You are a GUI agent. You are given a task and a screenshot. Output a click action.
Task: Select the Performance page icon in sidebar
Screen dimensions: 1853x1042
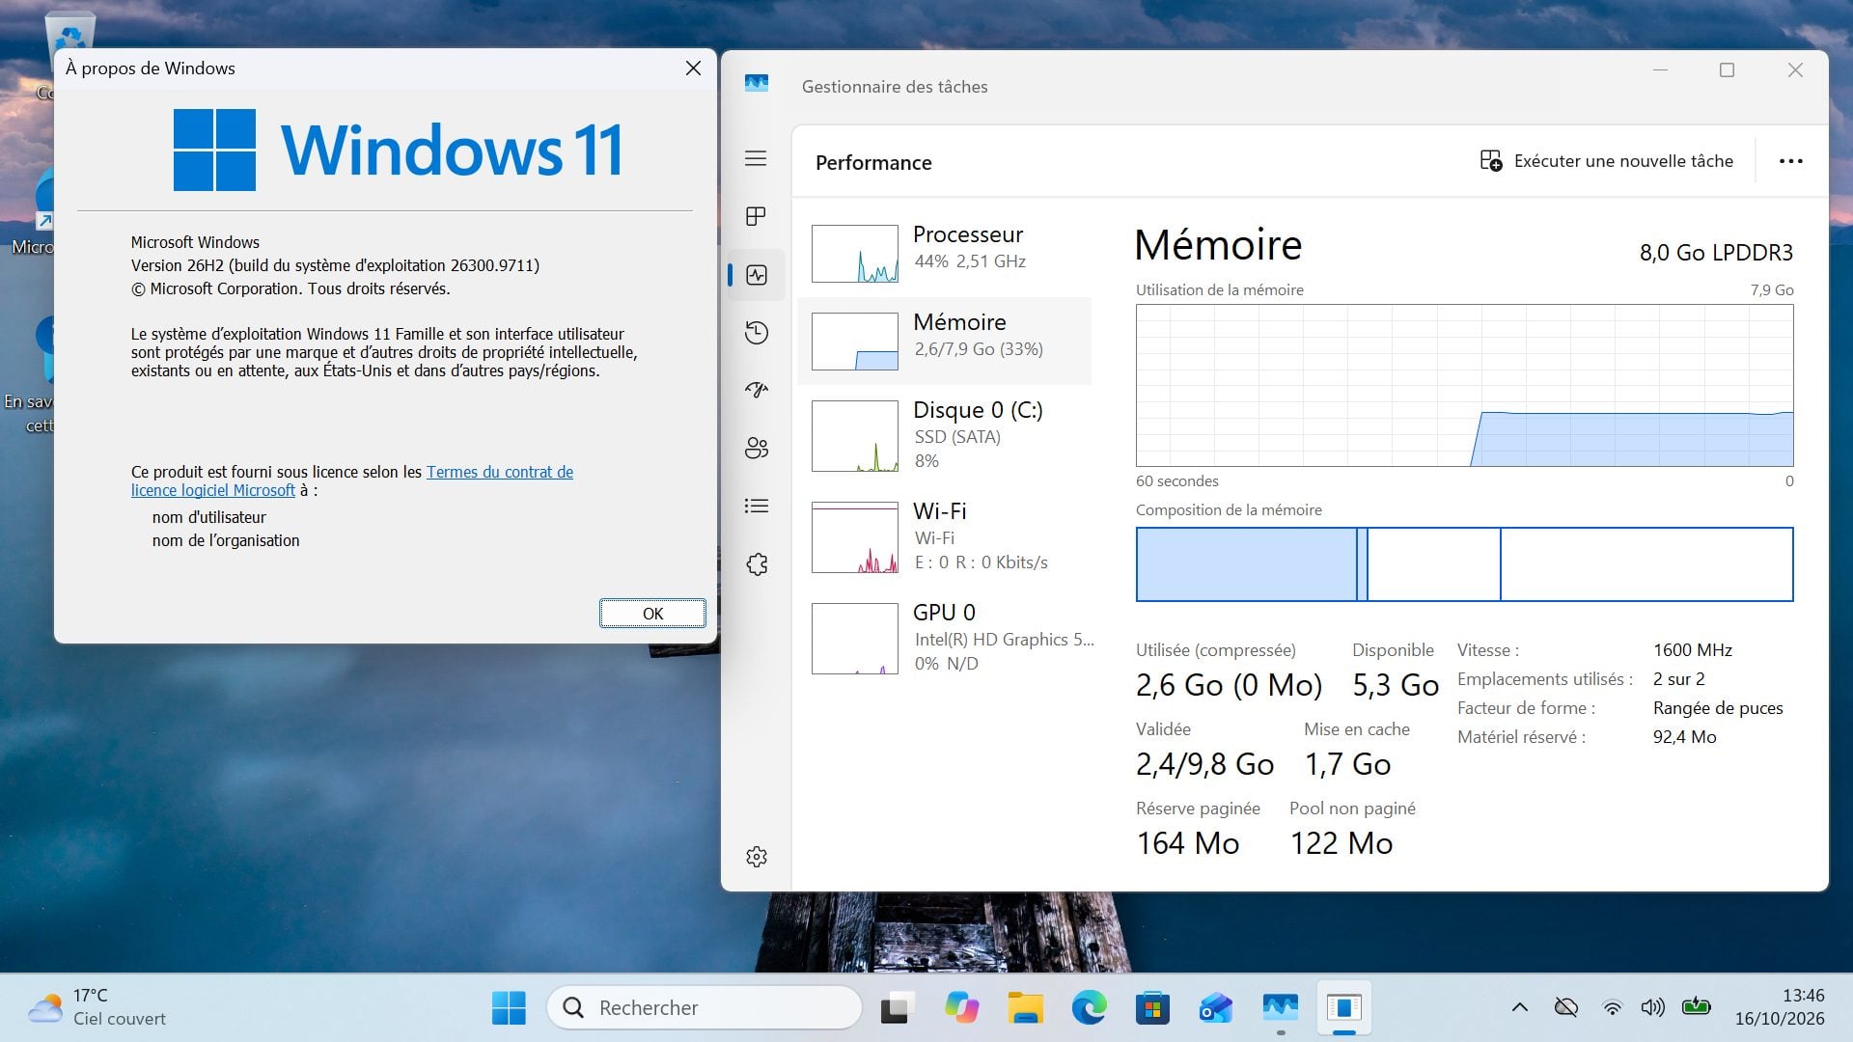point(757,275)
